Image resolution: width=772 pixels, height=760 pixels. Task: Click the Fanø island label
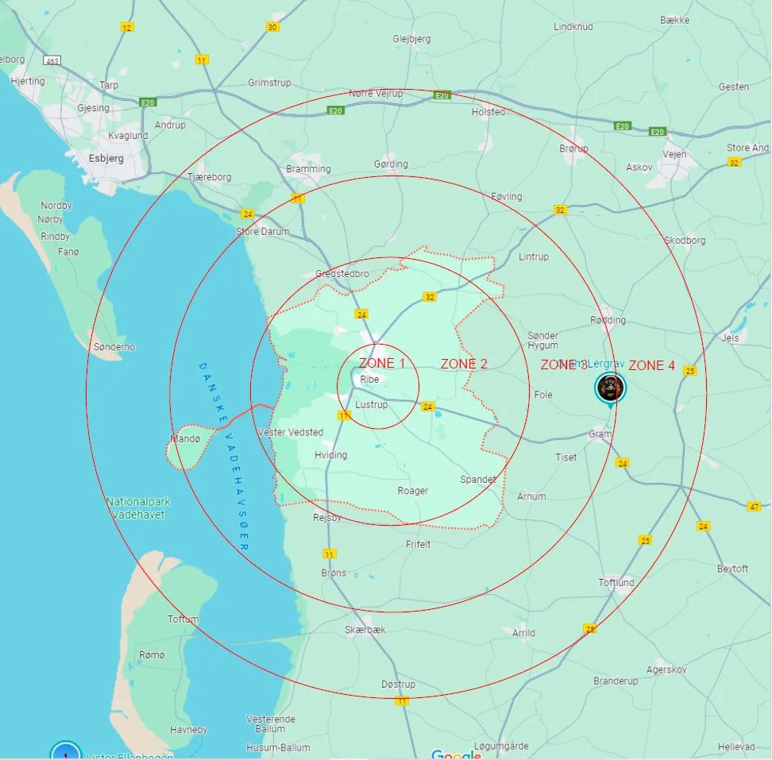point(68,252)
